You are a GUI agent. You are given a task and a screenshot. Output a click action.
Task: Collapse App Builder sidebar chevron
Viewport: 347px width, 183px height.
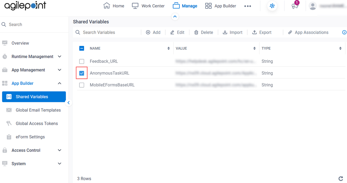60,83
